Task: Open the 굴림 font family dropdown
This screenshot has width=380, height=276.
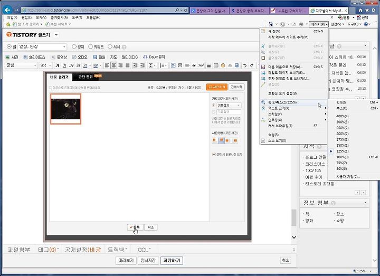Action: coord(21,65)
